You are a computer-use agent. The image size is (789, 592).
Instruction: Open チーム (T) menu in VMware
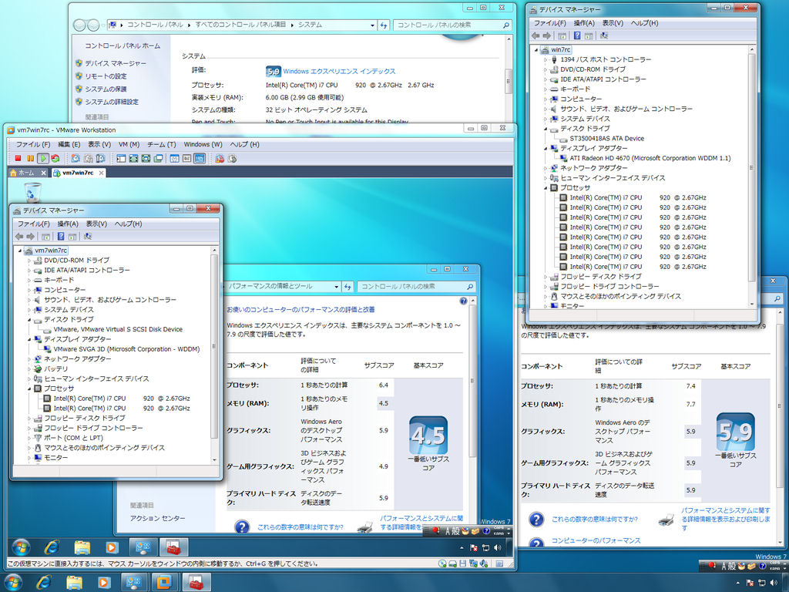[x=162, y=144]
